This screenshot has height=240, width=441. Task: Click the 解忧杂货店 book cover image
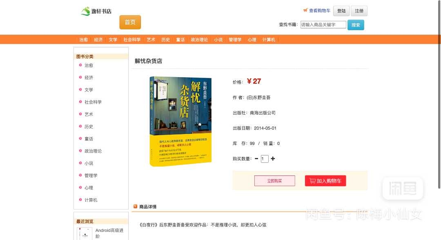tap(180, 121)
